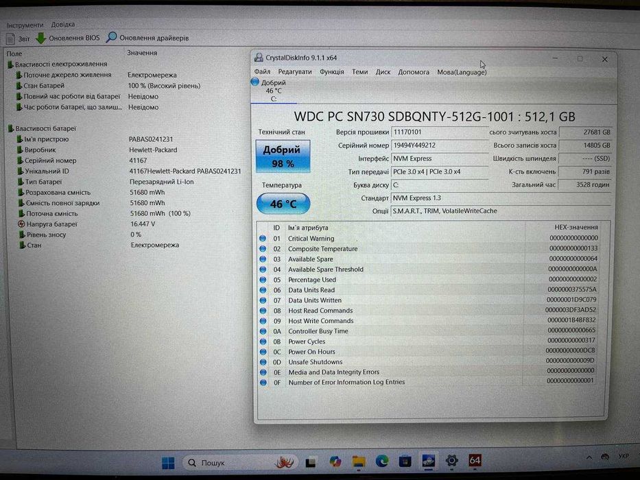The height and width of the screenshot is (480, 640).
Task: Click the NVM Express interface field
Action: pyautogui.click(x=440, y=158)
